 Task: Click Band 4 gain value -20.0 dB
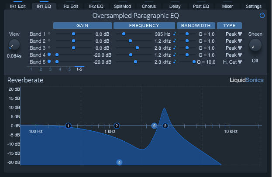[x=102, y=55]
